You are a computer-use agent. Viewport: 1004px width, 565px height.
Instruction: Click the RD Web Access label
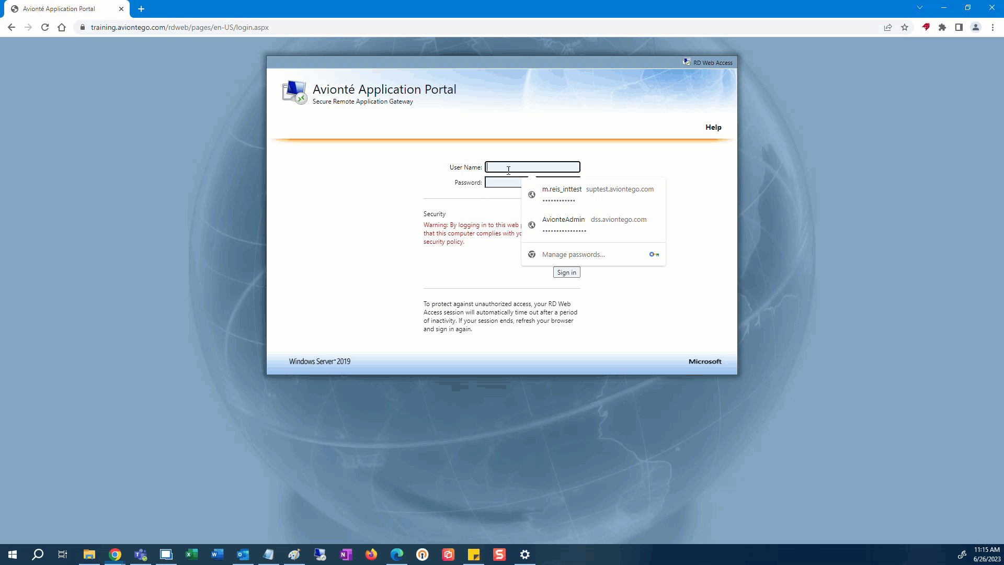tap(713, 63)
